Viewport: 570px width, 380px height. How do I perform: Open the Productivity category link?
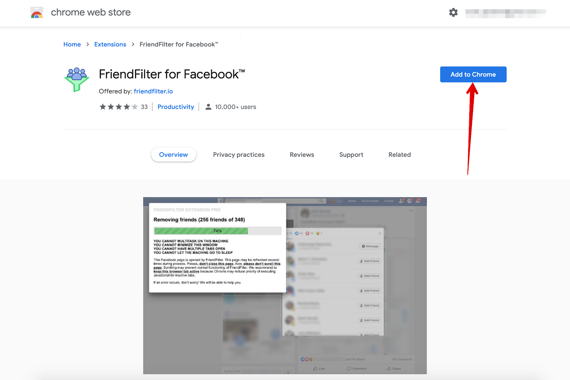pos(176,107)
